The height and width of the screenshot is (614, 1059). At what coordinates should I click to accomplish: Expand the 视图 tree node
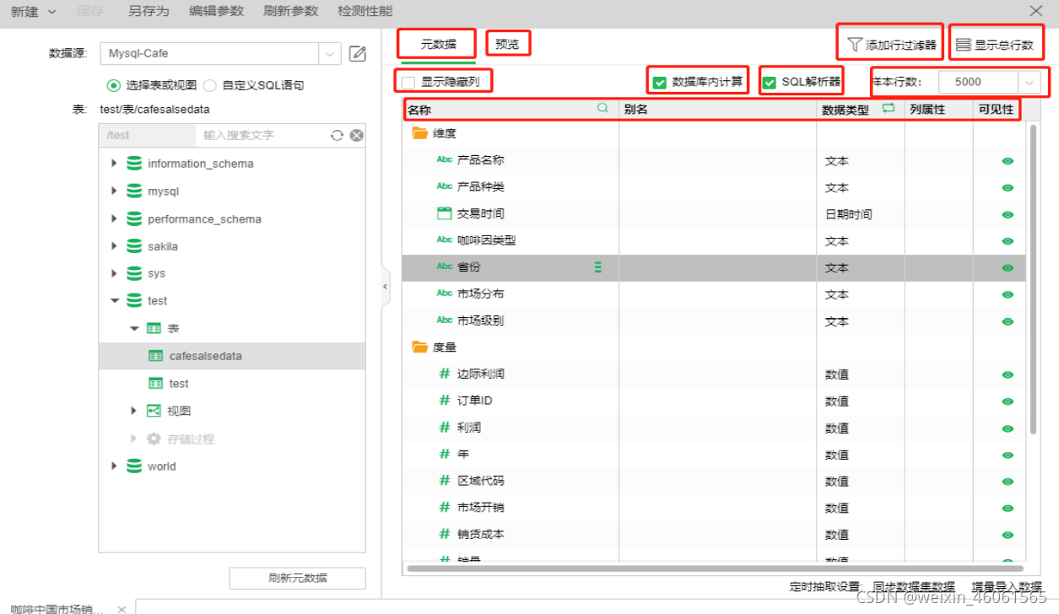coord(134,411)
